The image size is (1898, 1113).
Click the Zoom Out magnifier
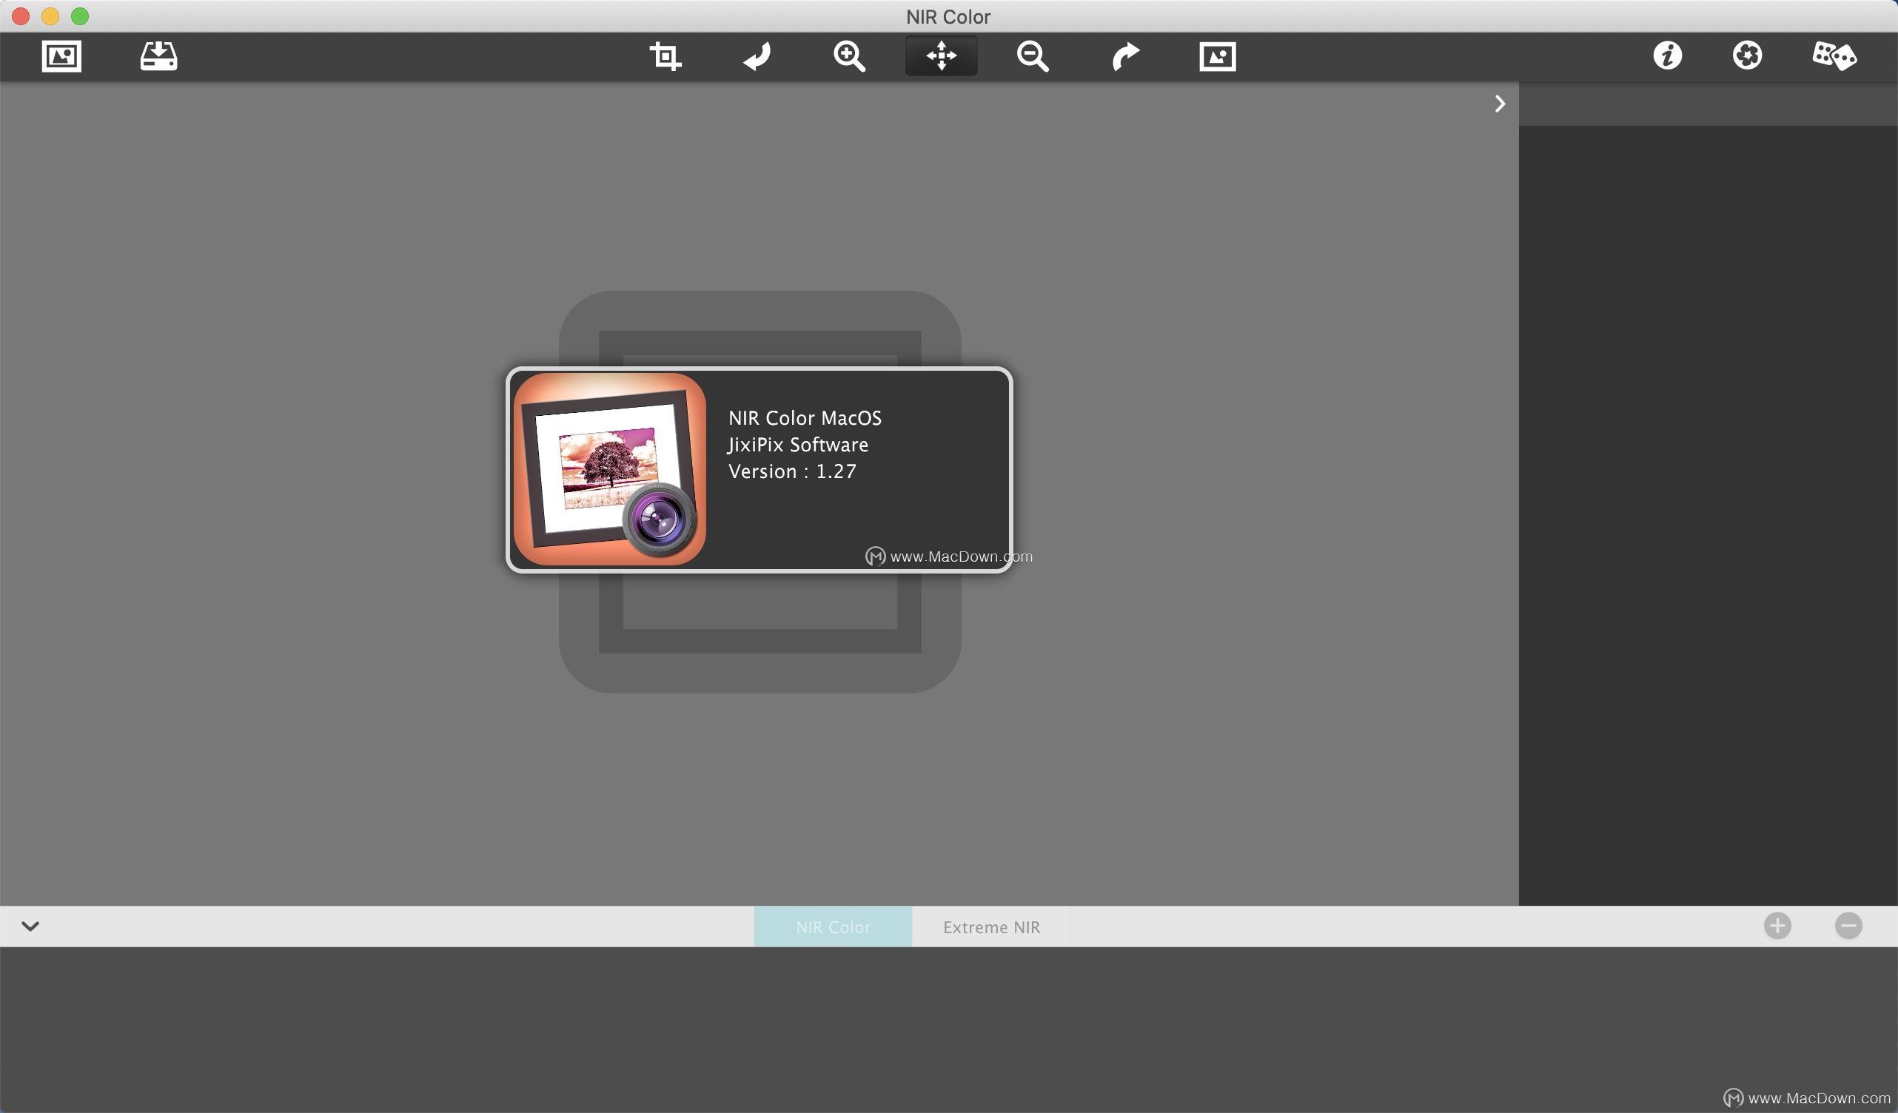(x=1033, y=56)
